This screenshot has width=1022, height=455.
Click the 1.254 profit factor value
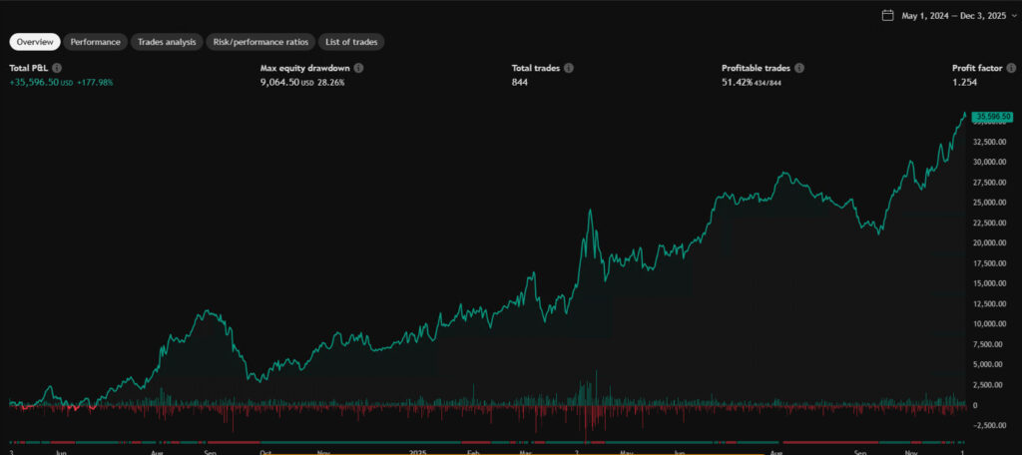[965, 82]
